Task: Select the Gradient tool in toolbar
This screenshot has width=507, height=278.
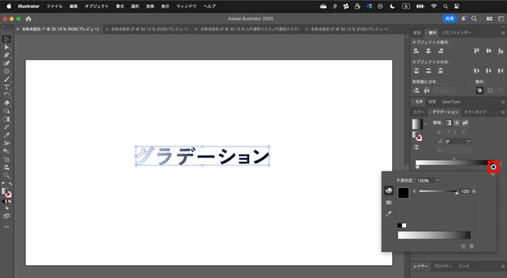Action: coord(7,119)
